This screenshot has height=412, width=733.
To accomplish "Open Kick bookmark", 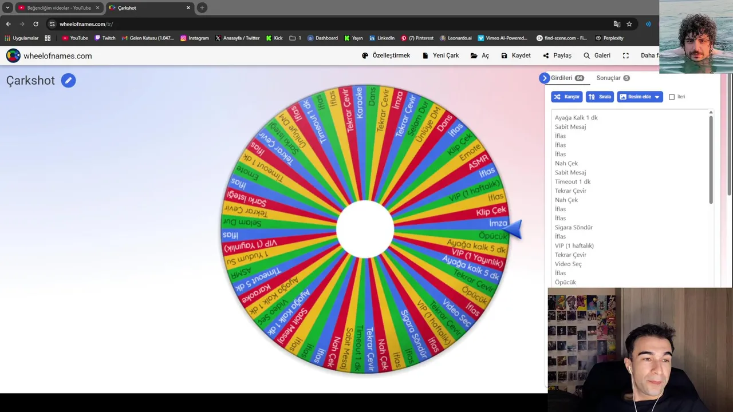I will point(274,38).
